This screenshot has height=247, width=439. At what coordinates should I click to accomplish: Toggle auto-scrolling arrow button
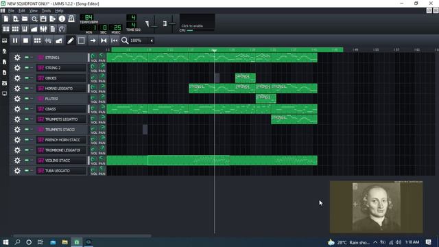93,40
